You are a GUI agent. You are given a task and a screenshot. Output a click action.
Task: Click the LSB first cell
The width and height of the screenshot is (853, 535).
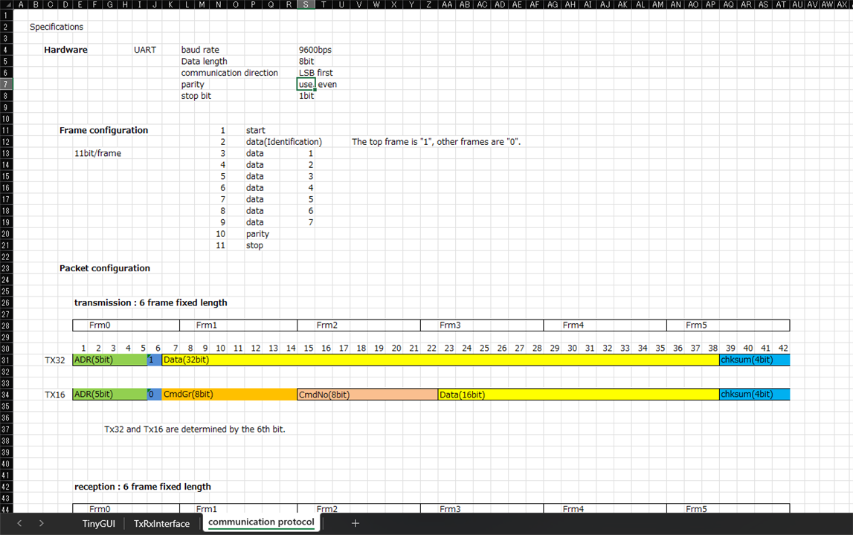tap(315, 73)
